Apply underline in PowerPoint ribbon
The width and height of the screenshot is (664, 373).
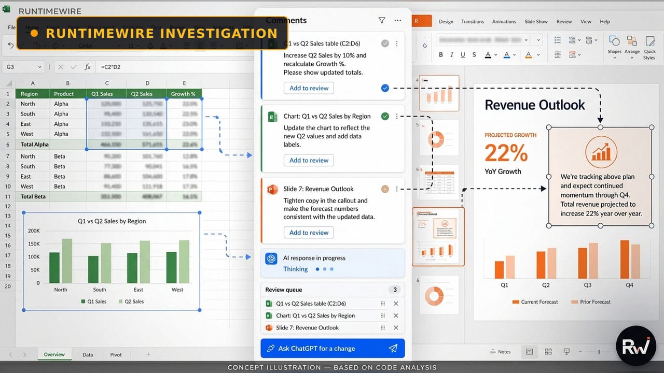464,55
